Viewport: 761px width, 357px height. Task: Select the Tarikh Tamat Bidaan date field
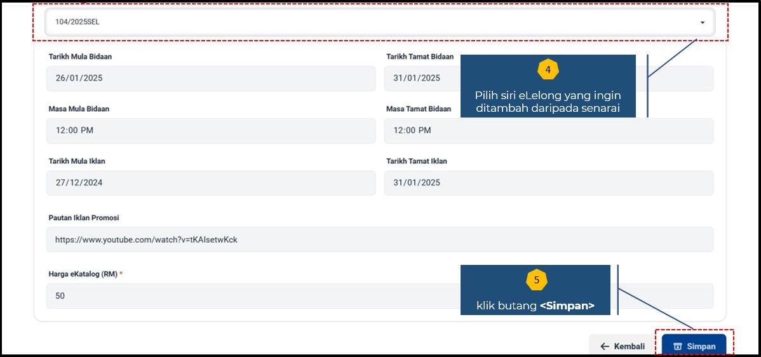[x=421, y=79]
